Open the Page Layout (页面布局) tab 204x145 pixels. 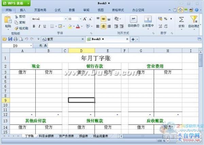[x=40, y=10]
